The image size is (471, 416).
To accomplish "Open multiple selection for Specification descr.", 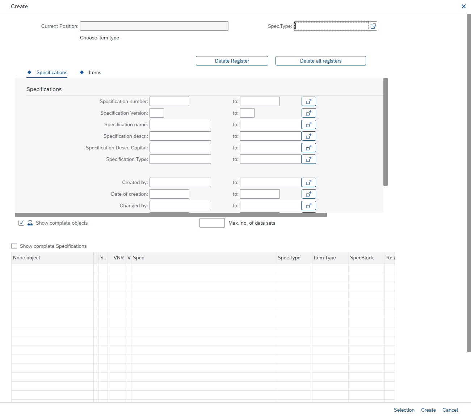I will 308,136.
